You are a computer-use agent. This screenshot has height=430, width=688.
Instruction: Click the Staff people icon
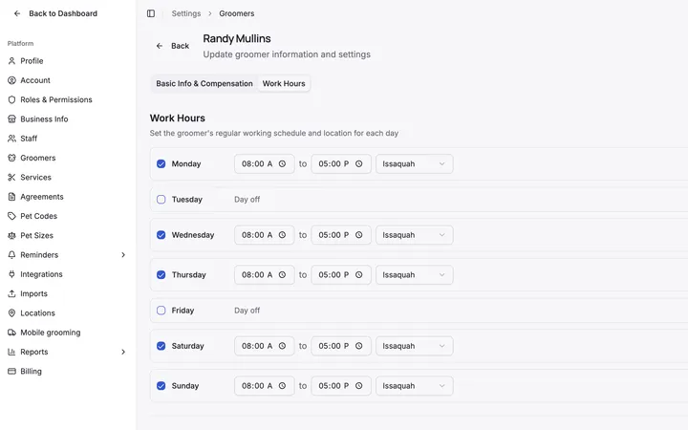click(x=11, y=139)
